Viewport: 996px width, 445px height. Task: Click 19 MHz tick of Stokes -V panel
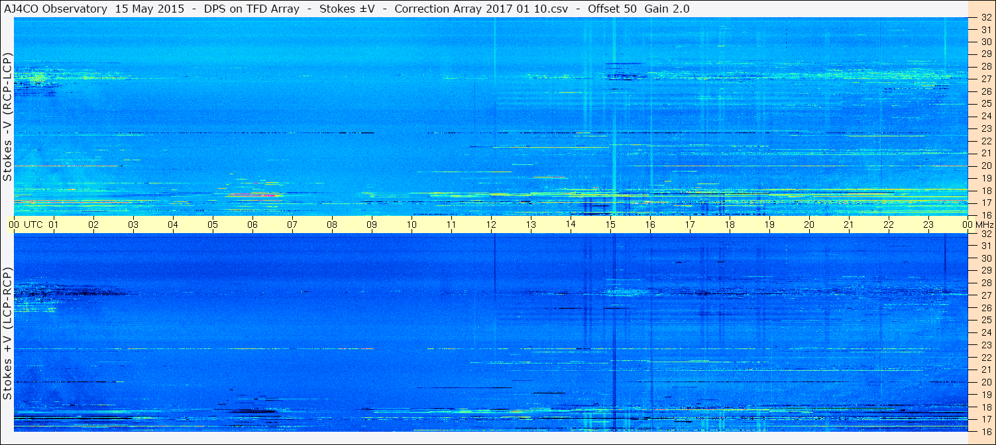(x=986, y=178)
